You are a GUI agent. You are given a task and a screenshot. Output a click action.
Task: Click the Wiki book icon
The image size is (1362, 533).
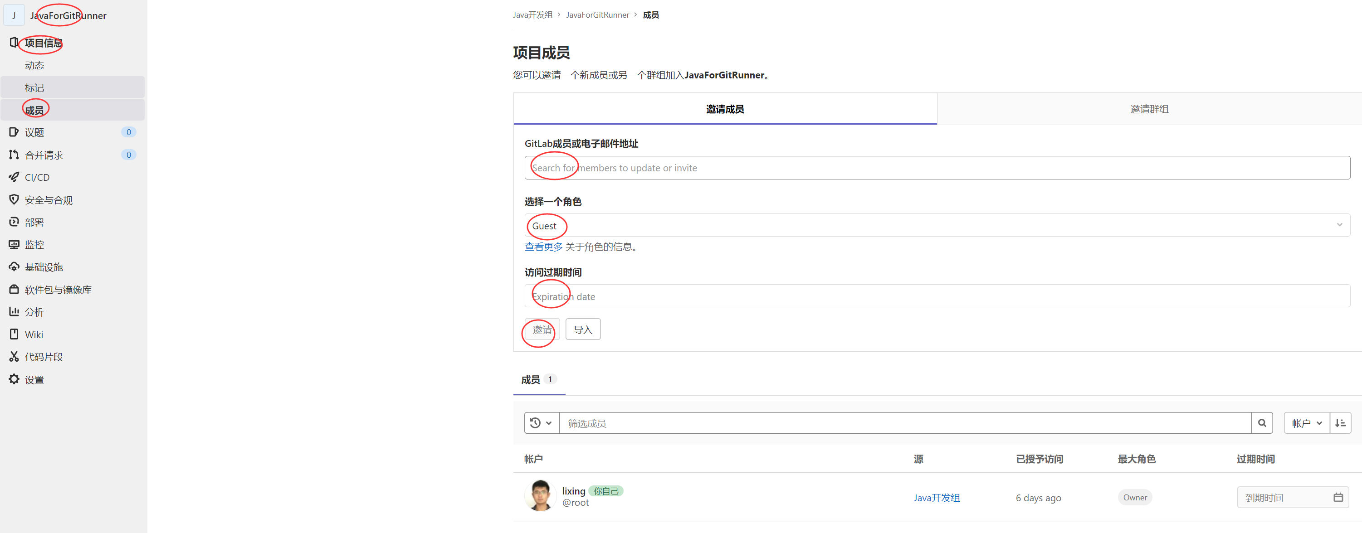pyautogui.click(x=14, y=334)
